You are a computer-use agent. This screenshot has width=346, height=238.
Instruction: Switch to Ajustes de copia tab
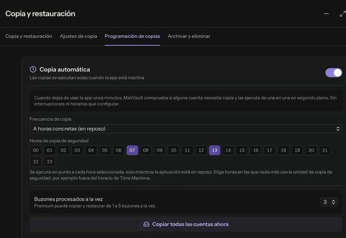coord(78,36)
